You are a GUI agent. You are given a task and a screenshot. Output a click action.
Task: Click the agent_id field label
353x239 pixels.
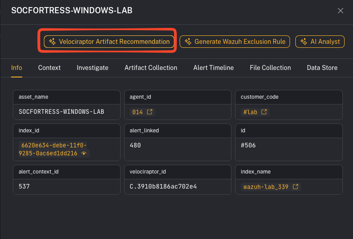tap(140, 97)
